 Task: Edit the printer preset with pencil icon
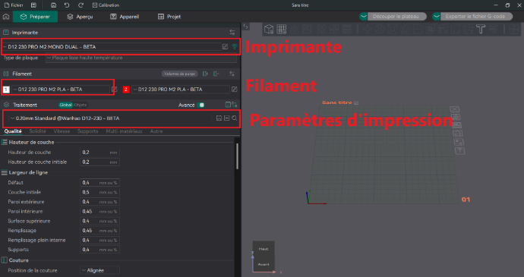(x=226, y=47)
